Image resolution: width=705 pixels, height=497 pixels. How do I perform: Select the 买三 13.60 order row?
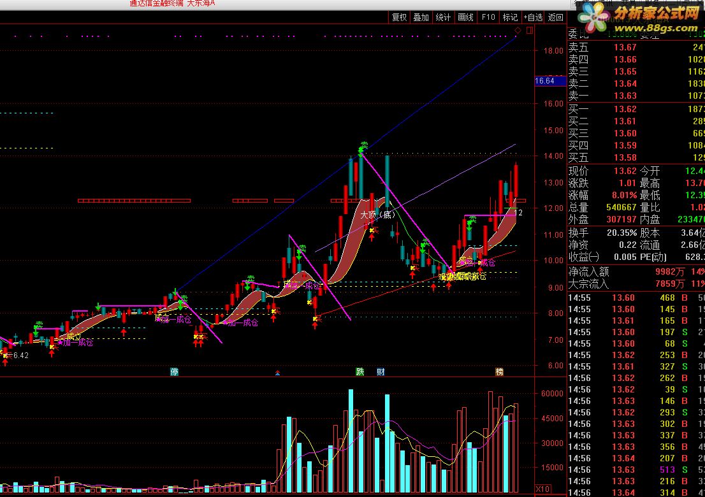tap(636, 133)
